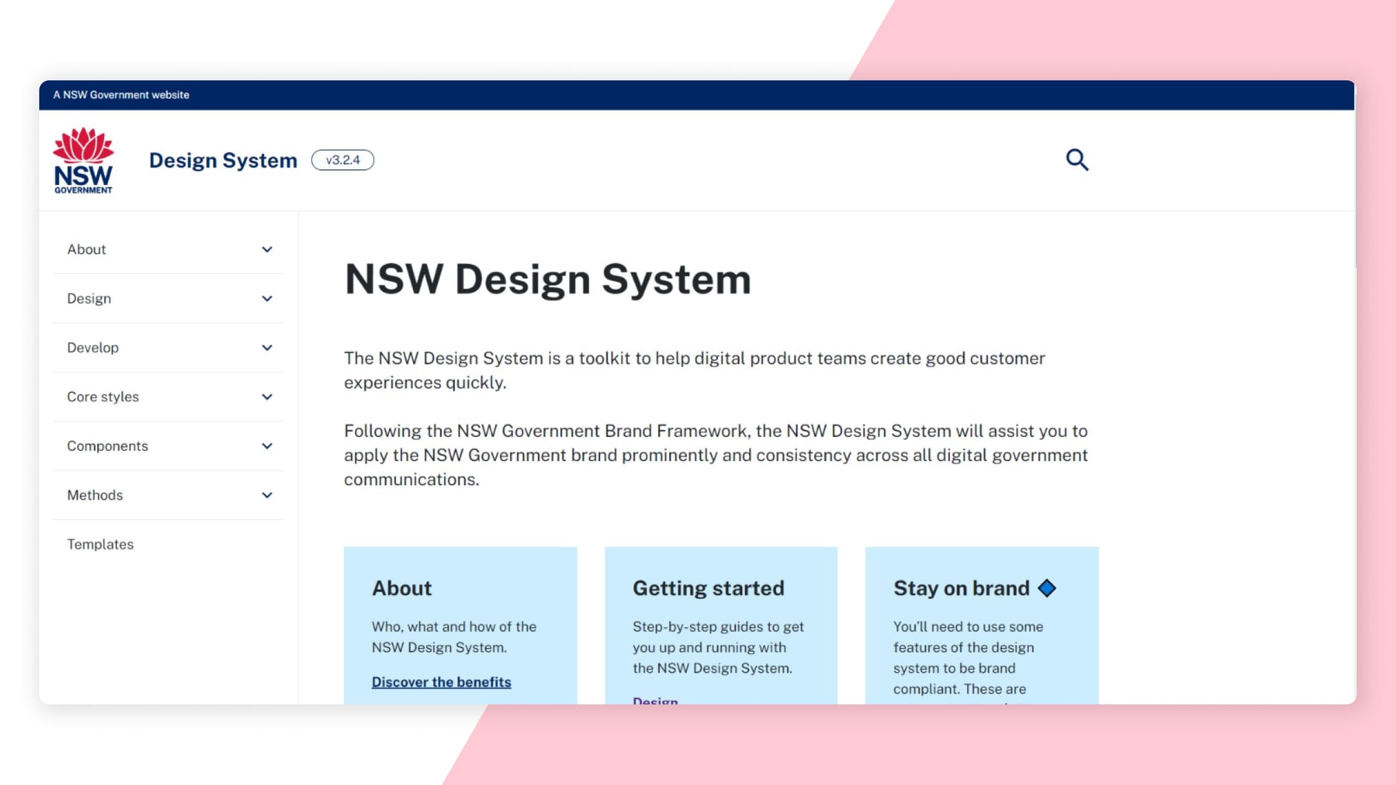Click the paragraph starting 'The NSW Design System is'
The width and height of the screenshot is (1396, 785).
coord(694,370)
